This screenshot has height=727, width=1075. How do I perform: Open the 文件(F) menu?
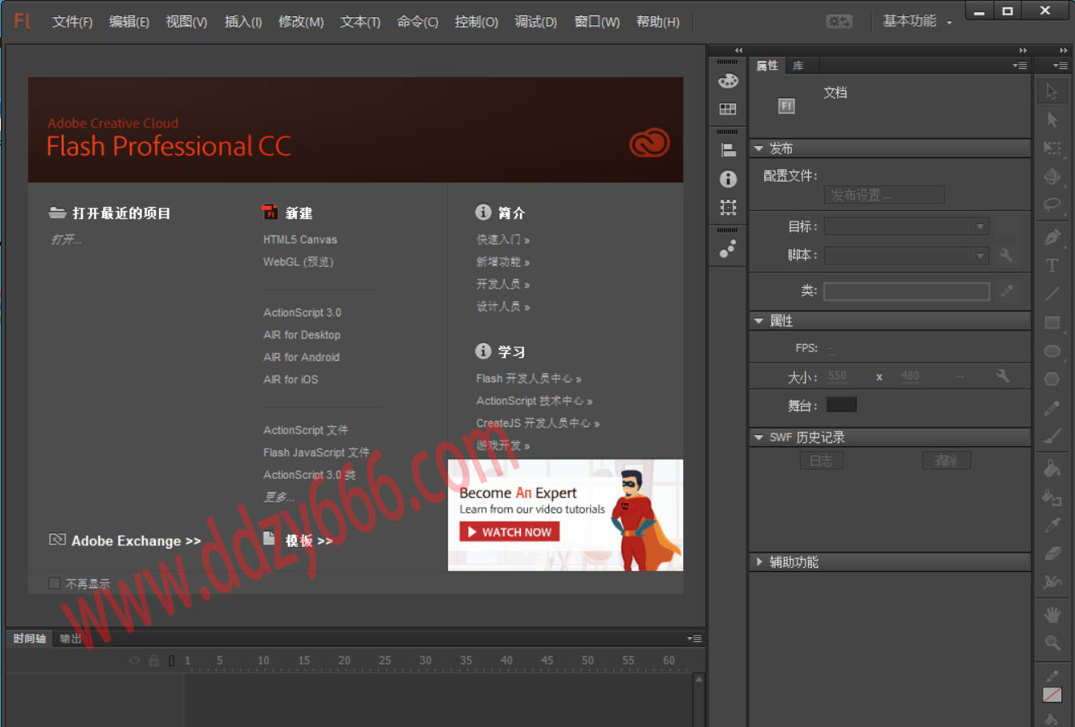(x=72, y=22)
